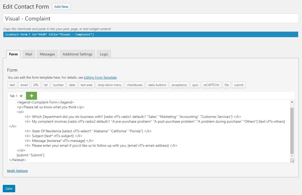The width and height of the screenshot is (302, 195).
Task: Click the green plus add-tab button
Action: [31, 96]
